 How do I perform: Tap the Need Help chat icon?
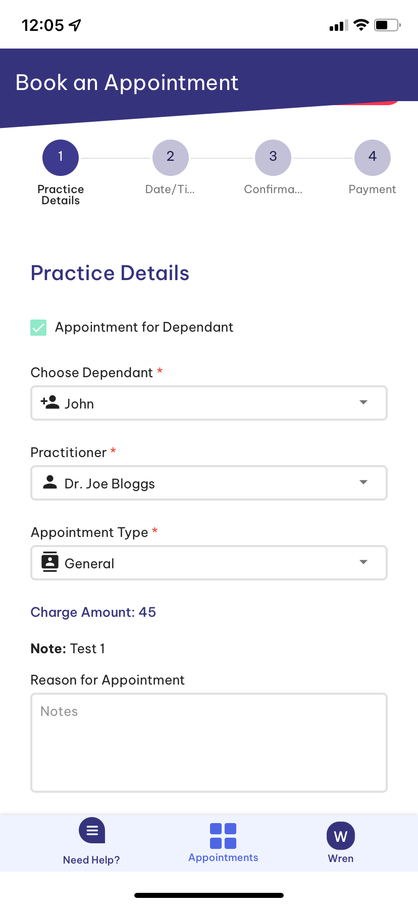[92, 831]
